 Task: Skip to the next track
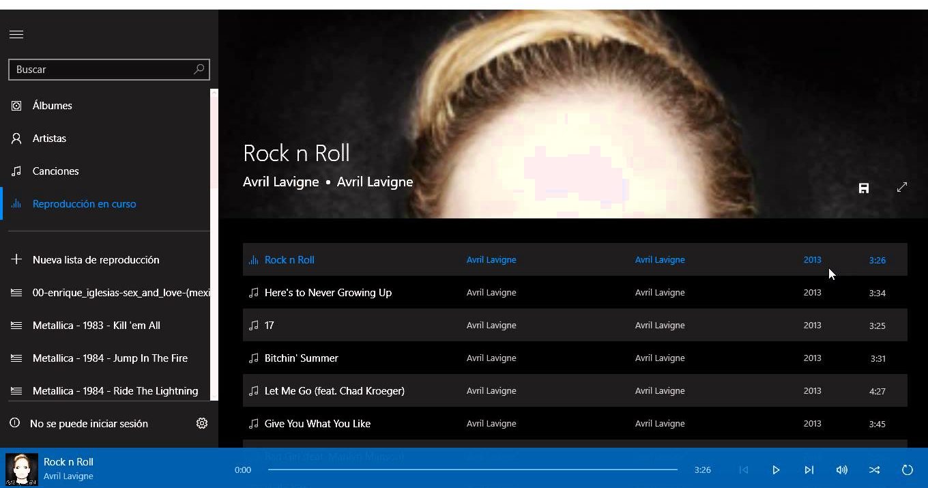pos(809,470)
